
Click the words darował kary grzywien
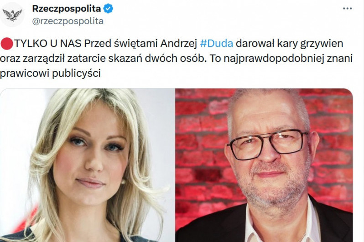coord(290,44)
